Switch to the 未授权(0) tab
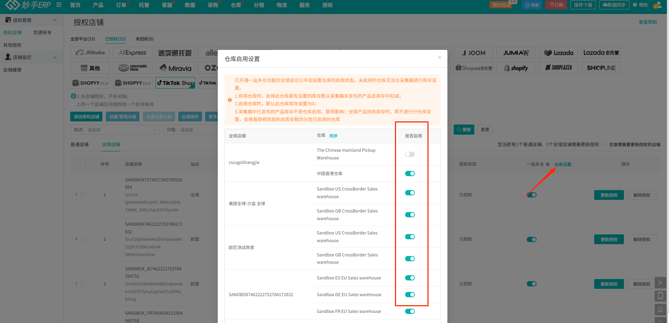 [145, 39]
